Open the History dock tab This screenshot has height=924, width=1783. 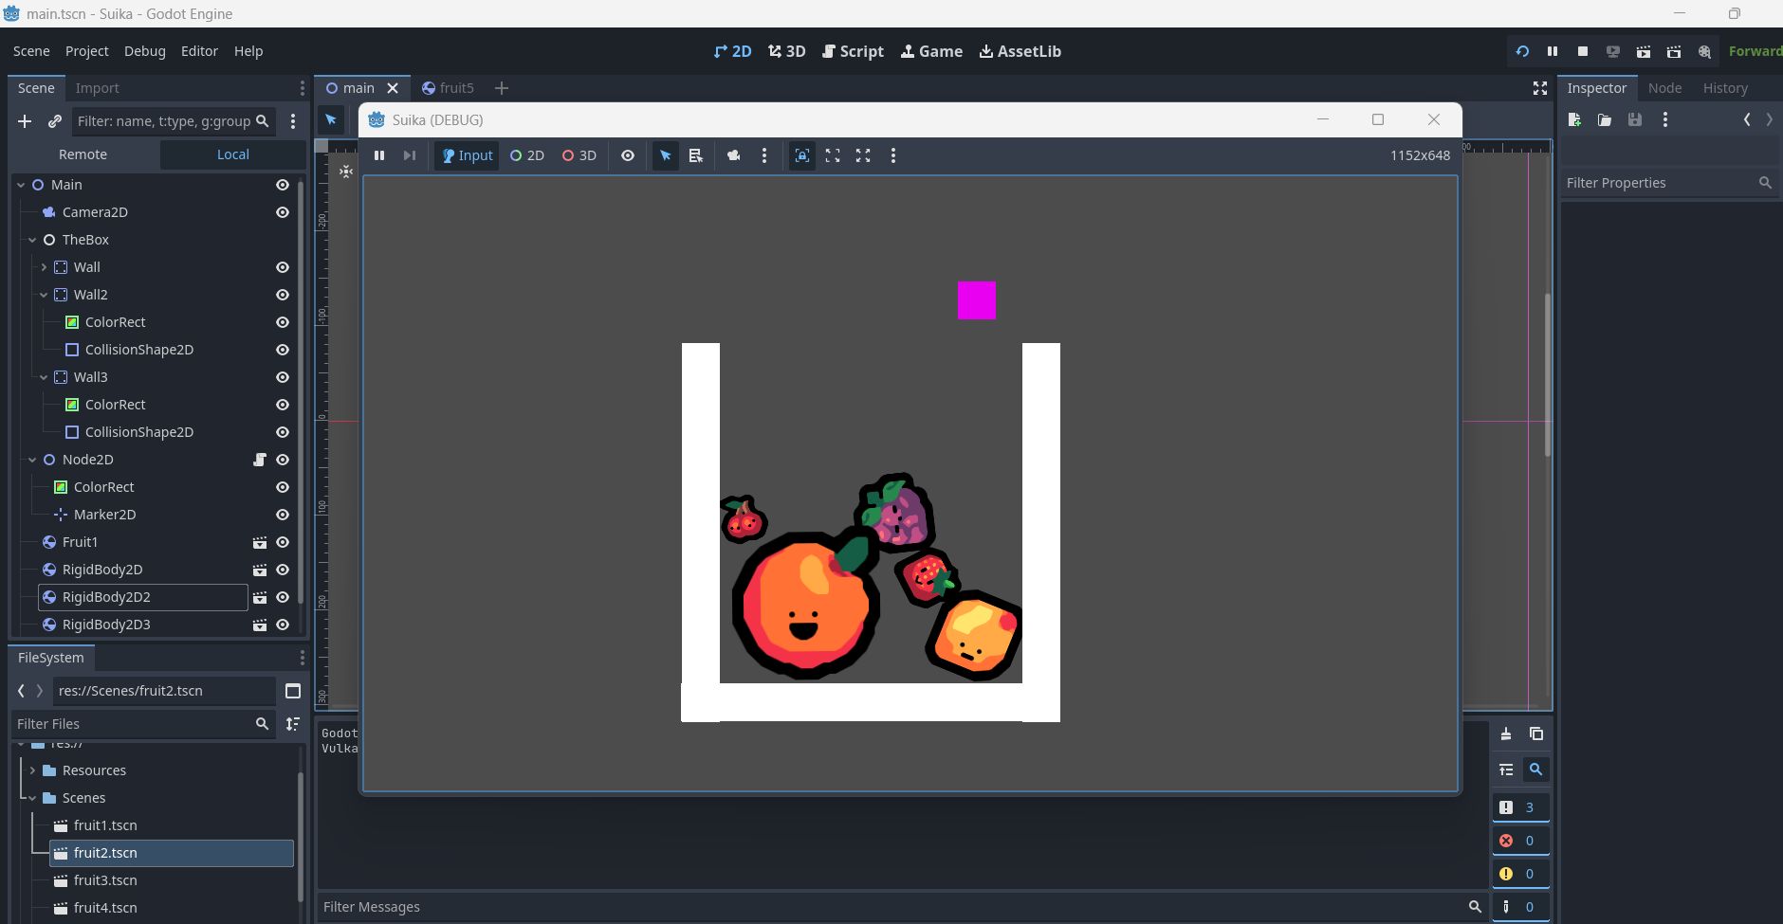pos(1725,88)
